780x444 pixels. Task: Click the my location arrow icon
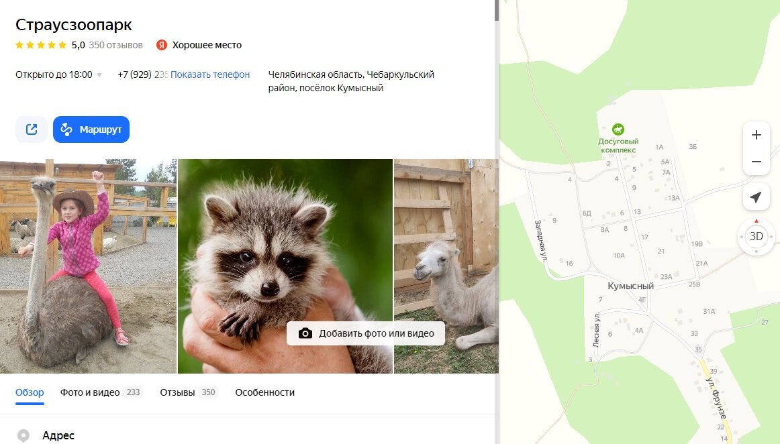756,197
